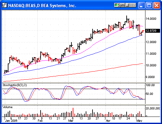
Task: Select the Stochastic(8(3),3) indicator label
Action: click(x=15, y=85)
